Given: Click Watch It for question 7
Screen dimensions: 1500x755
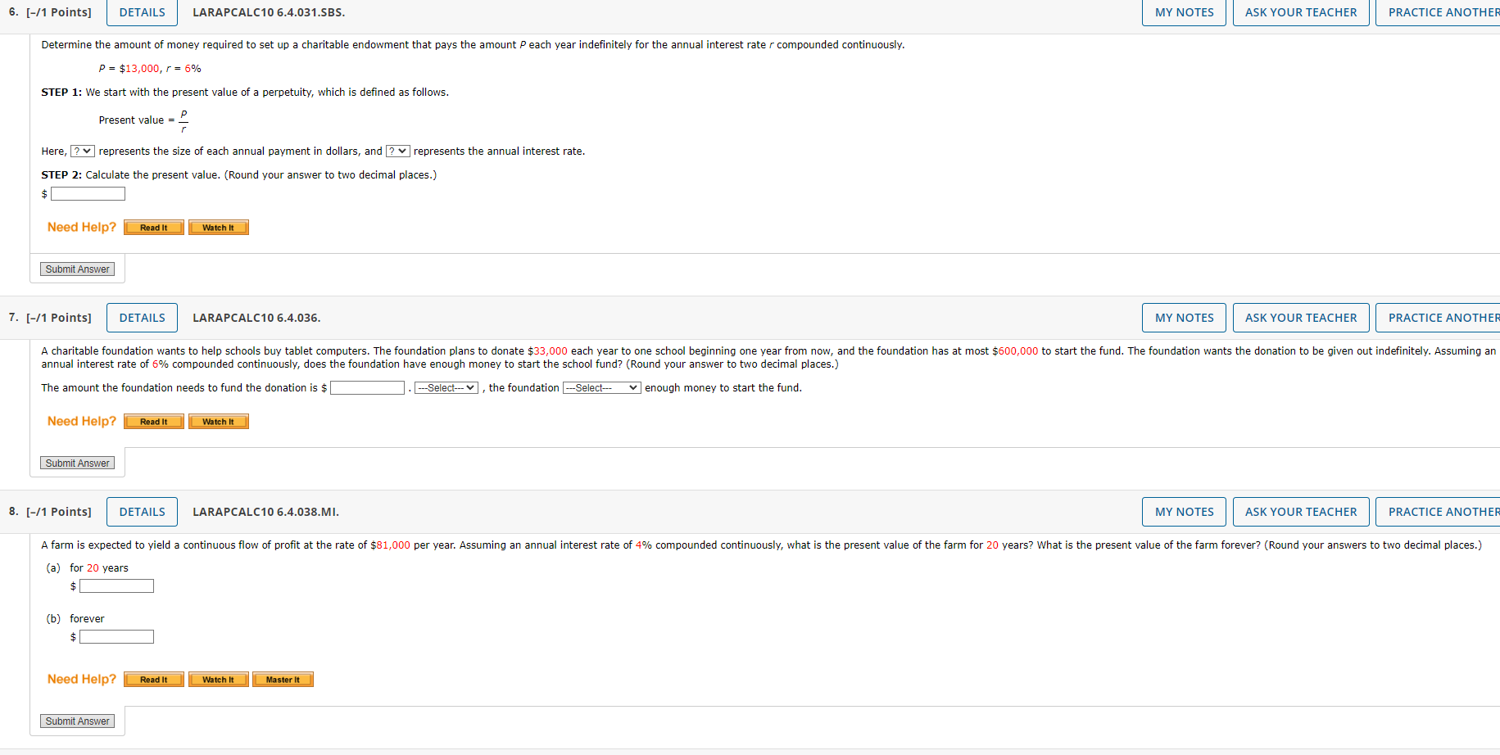Looking at the screenshot, I should (218, 421).
